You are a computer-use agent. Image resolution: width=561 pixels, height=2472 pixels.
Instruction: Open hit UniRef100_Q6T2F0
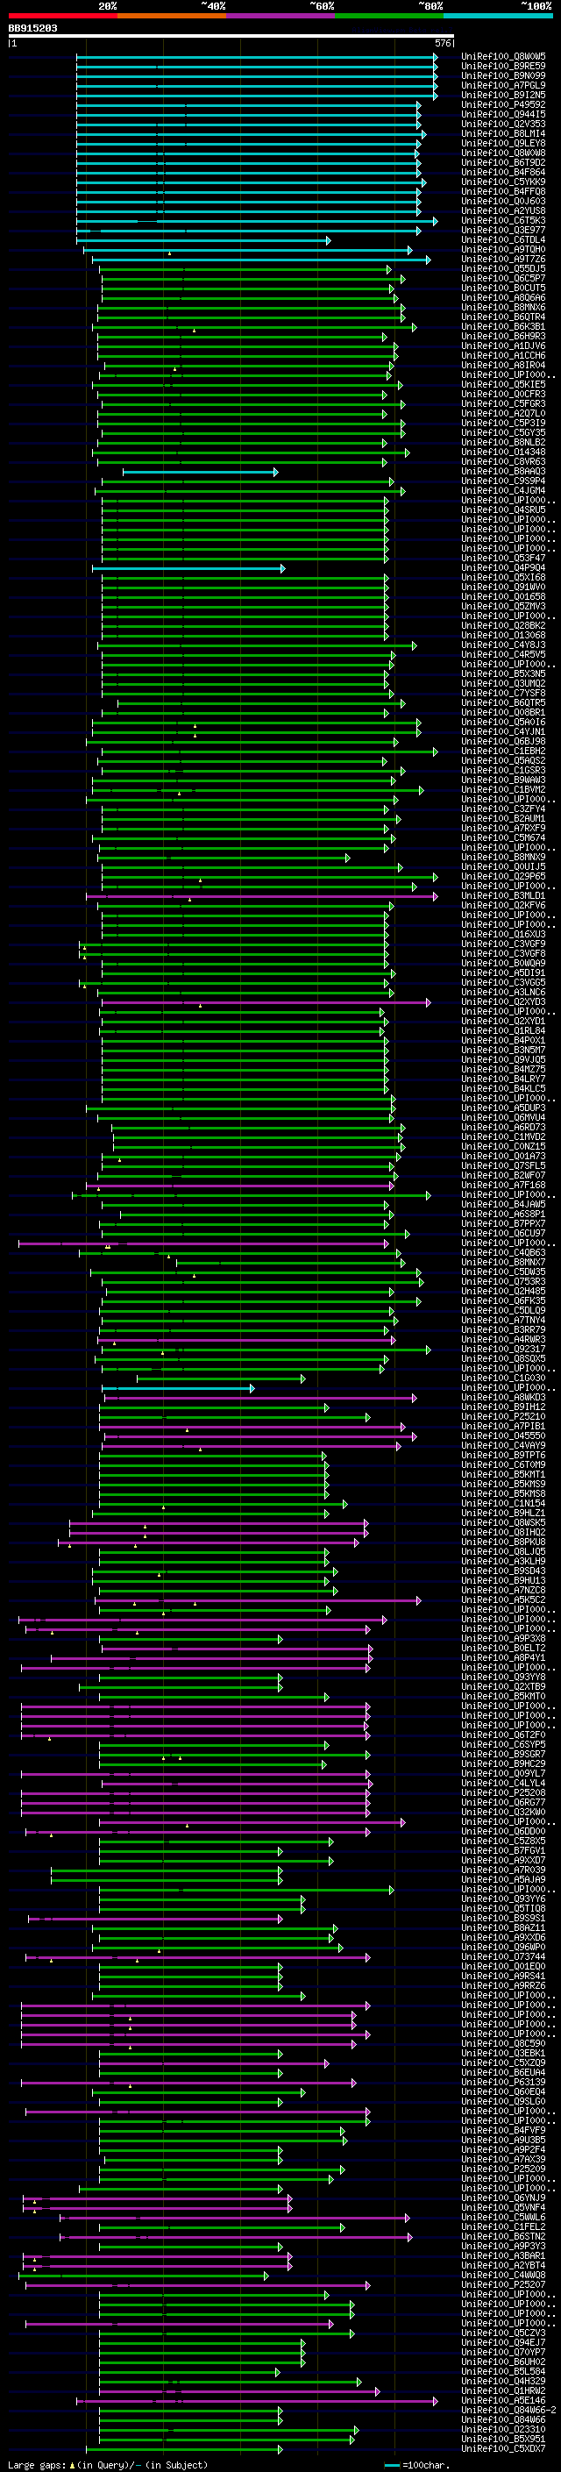[x=503, y=1735]
